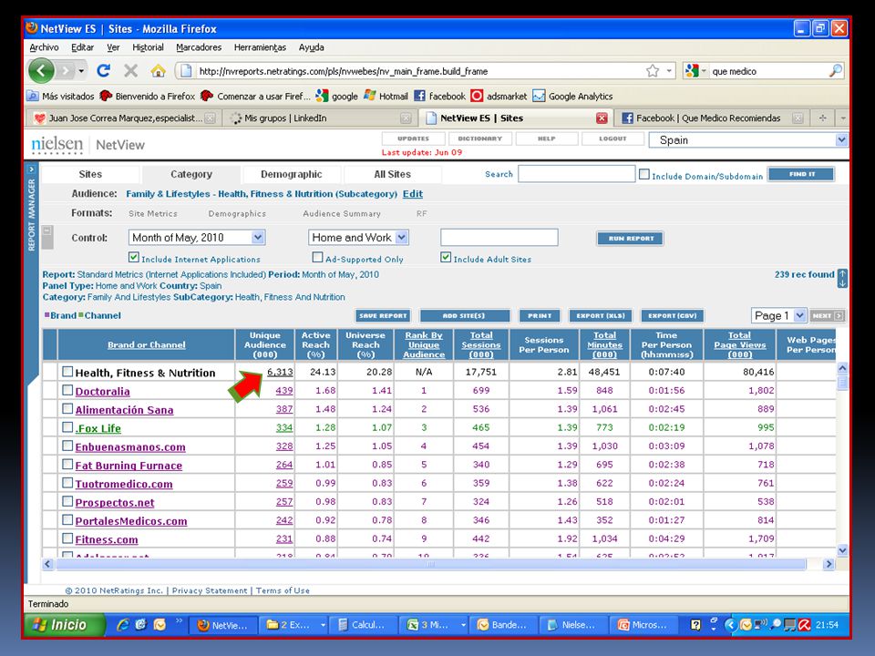The width and height of the screenshot is (875, 656).
Task: Open the back/forward history dropdown arrow
Action: click(81, 71)
